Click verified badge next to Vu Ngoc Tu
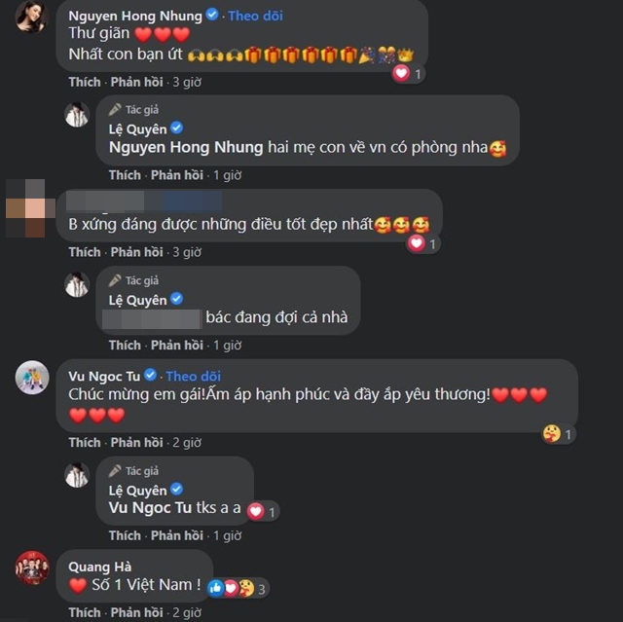This screenshot has width=623, height=622. click(150, 375)
